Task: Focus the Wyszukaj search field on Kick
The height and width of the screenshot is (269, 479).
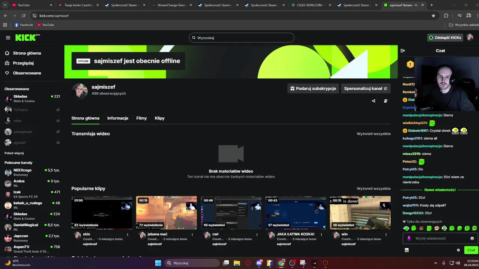Action: (x=241, y=38)
